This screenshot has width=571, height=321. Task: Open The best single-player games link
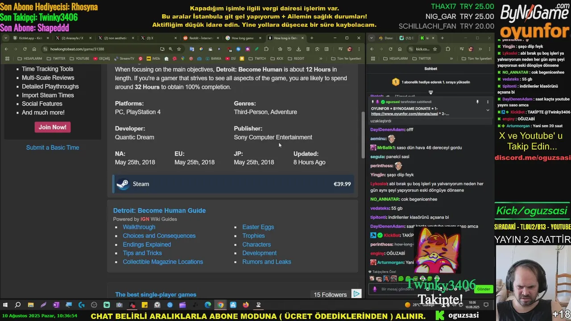point(156,294)
